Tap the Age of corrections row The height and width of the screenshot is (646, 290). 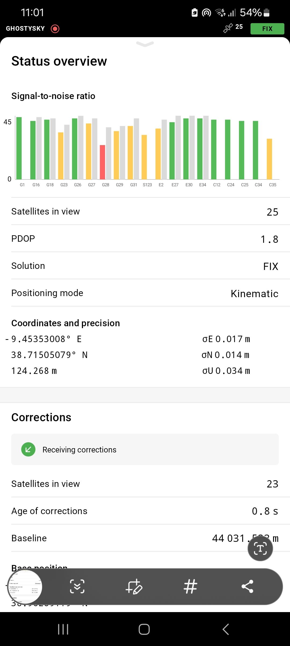click(x=145, y=511)
